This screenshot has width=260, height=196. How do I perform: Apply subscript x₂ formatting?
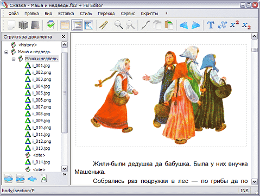click(x=246, y=26)
